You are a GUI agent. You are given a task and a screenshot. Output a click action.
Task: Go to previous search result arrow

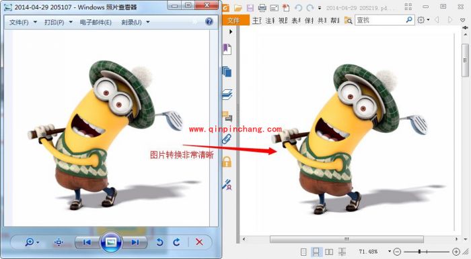(437, 20)
